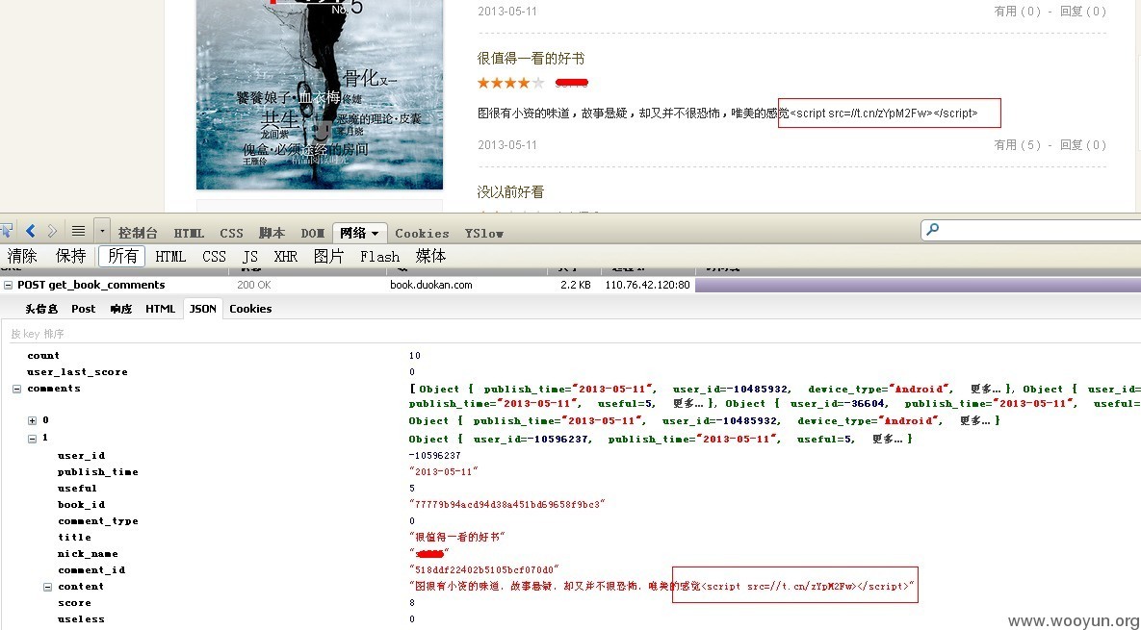Click the book cover image on the page
Viewport: 1141px width, 630px height.
pos(320,94)
